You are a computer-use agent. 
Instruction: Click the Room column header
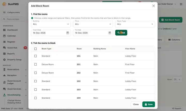[79, 49]
